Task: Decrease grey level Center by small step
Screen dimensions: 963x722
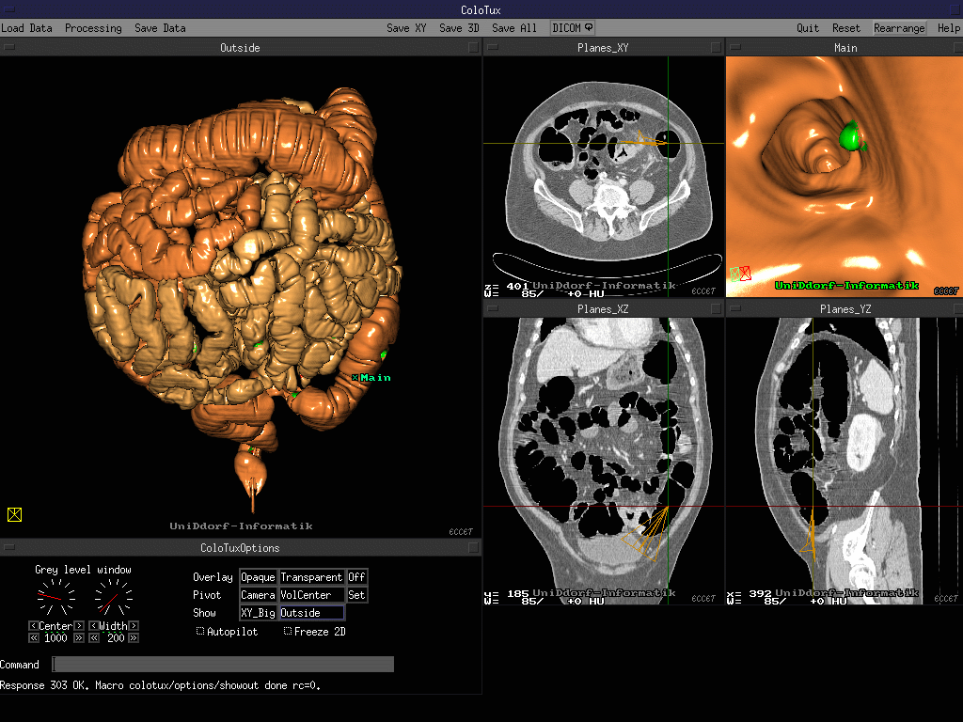Action: [33, 625]
